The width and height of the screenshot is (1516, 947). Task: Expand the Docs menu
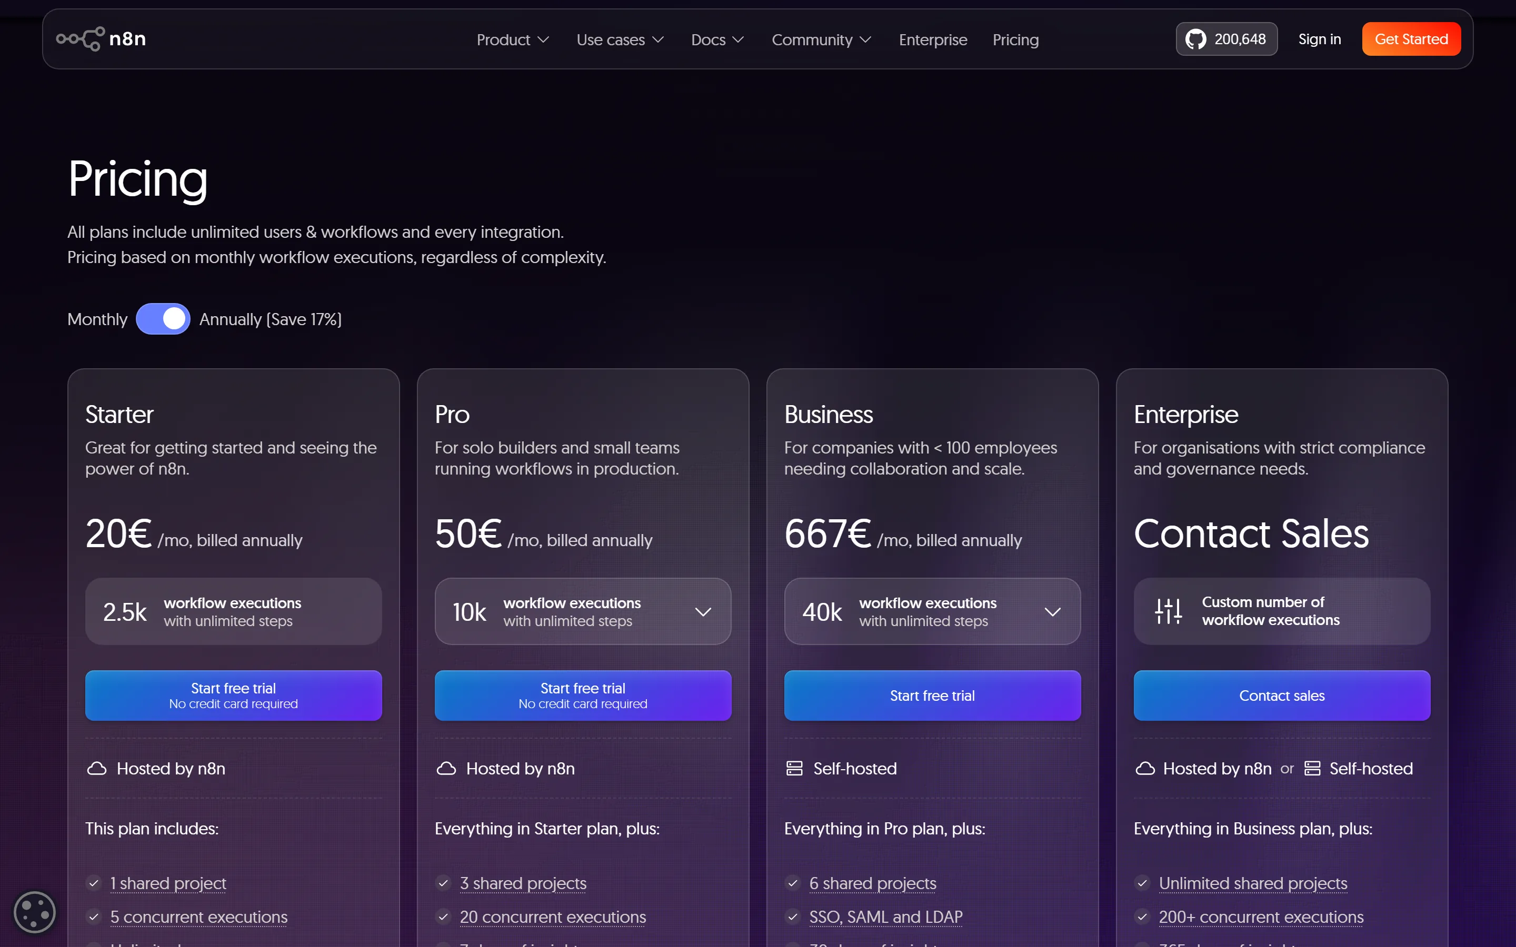718,40
